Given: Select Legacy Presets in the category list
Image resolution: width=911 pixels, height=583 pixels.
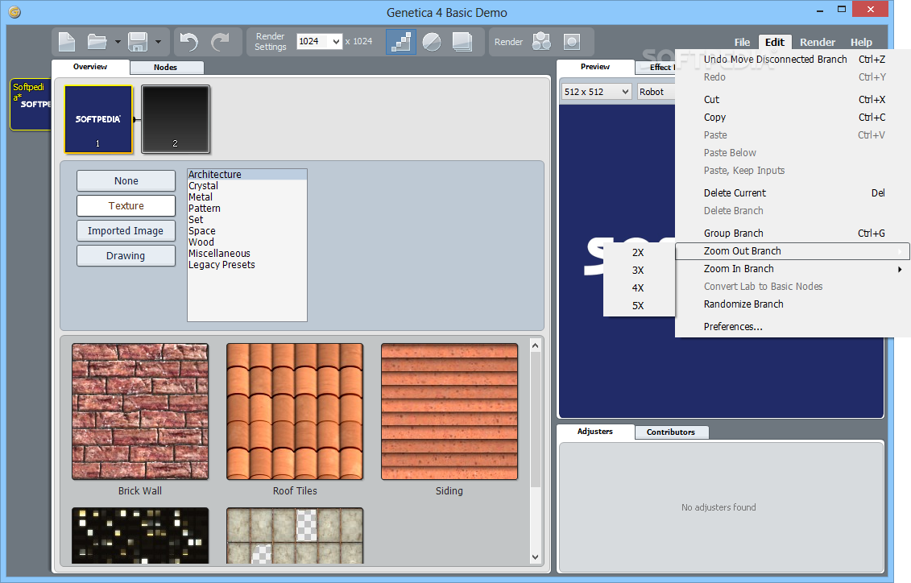Looking at the screenshot, I should click(247, 265).
